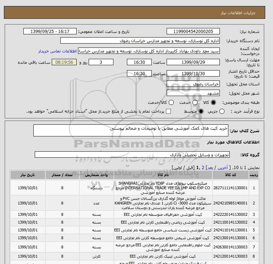Click the remaining days field showing 3
Image resolution: width=273 pixels, height=264 pixels.
coord(101,62)
